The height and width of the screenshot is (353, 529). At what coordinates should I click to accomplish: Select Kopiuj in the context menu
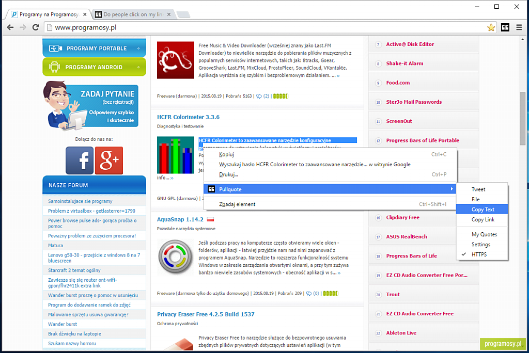(330, 154)
